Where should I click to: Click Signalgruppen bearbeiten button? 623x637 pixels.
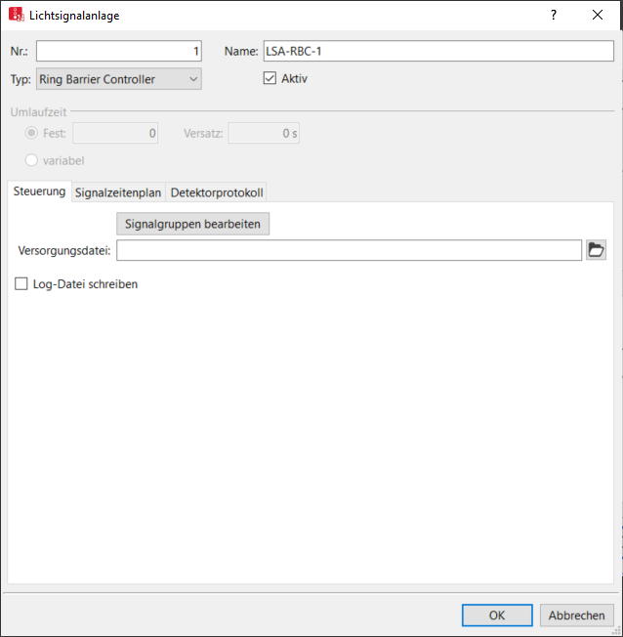point(192,224)
